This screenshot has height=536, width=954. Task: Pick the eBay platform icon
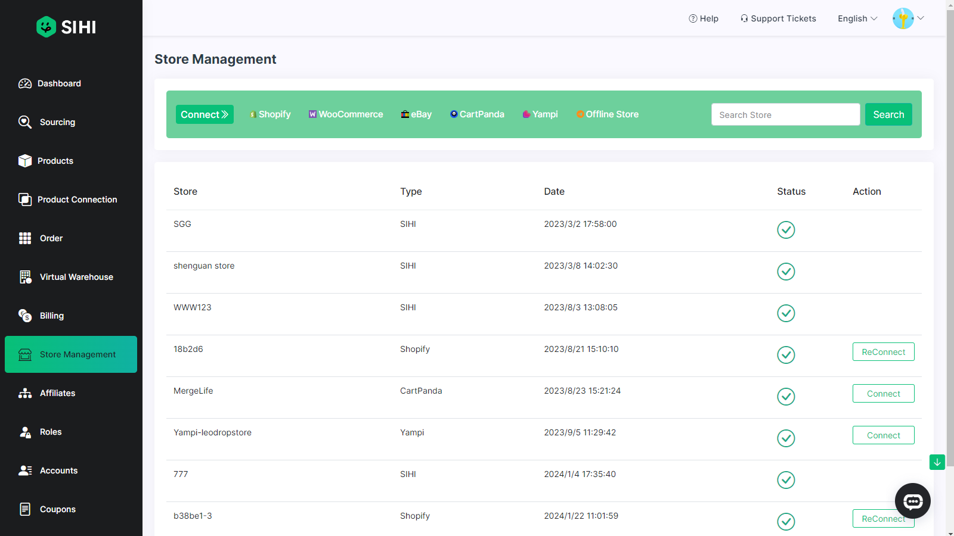pos(405,114)
